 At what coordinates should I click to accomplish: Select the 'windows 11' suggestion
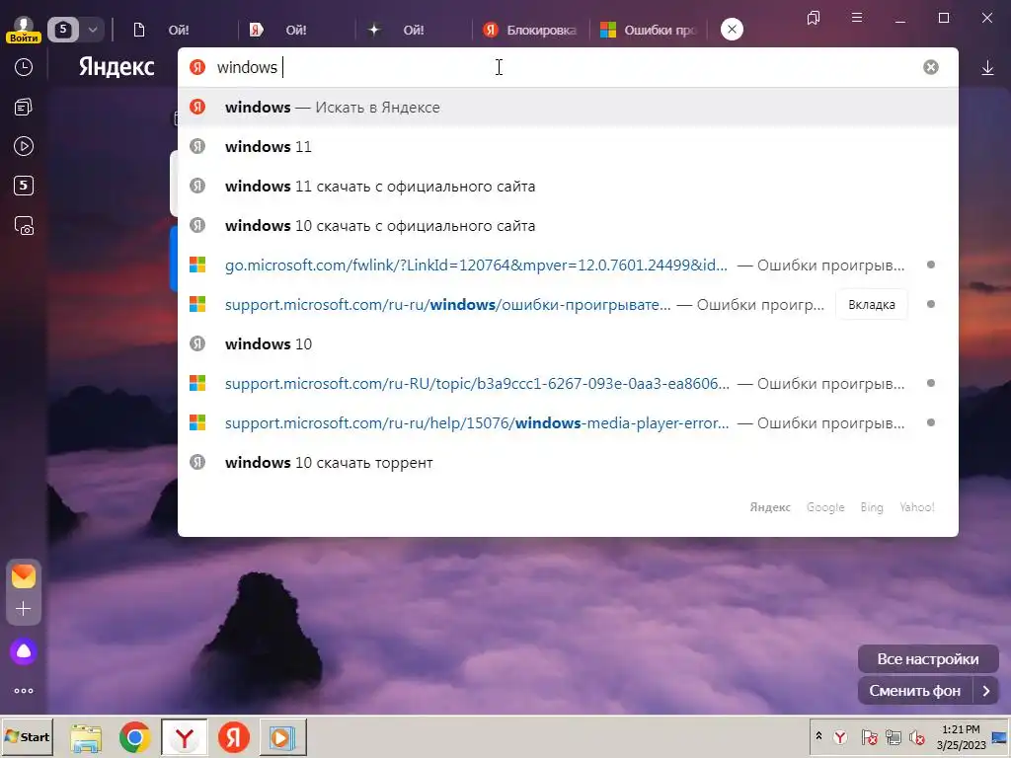[x=568, y=147]
